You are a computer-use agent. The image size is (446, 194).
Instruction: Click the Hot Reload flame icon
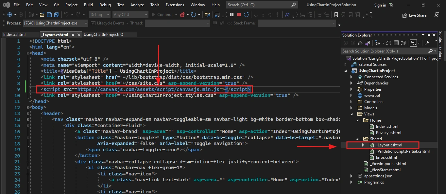(x=182, y=15)
